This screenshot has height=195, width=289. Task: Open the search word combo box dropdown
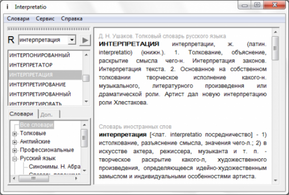click(x=72, y=40)
